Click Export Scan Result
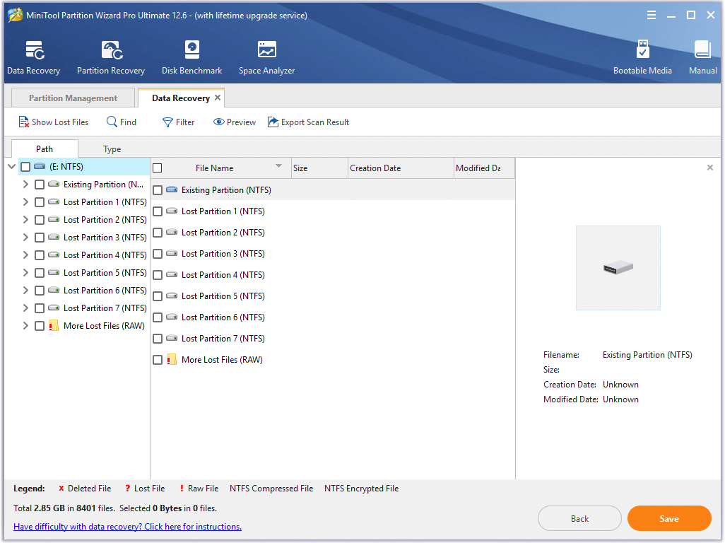 [308, 122]
